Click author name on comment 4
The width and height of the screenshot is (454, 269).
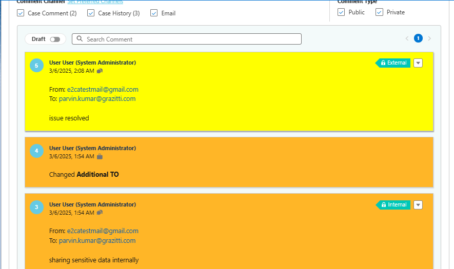point(92,148)
